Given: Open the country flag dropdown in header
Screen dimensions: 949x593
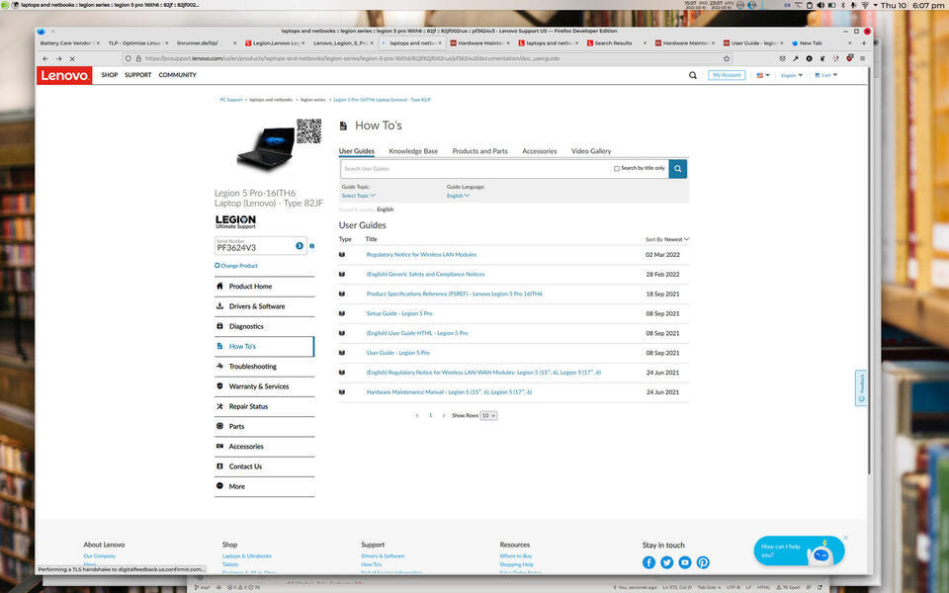Looking at the screenshot, I should 762,76.
